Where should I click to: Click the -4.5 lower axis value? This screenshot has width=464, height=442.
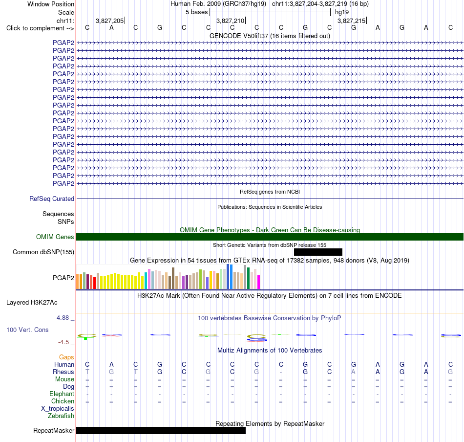click(63, 342)
